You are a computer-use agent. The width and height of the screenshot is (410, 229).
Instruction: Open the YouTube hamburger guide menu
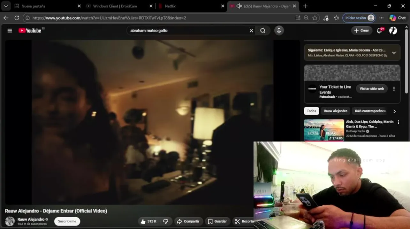click(10, 31)
